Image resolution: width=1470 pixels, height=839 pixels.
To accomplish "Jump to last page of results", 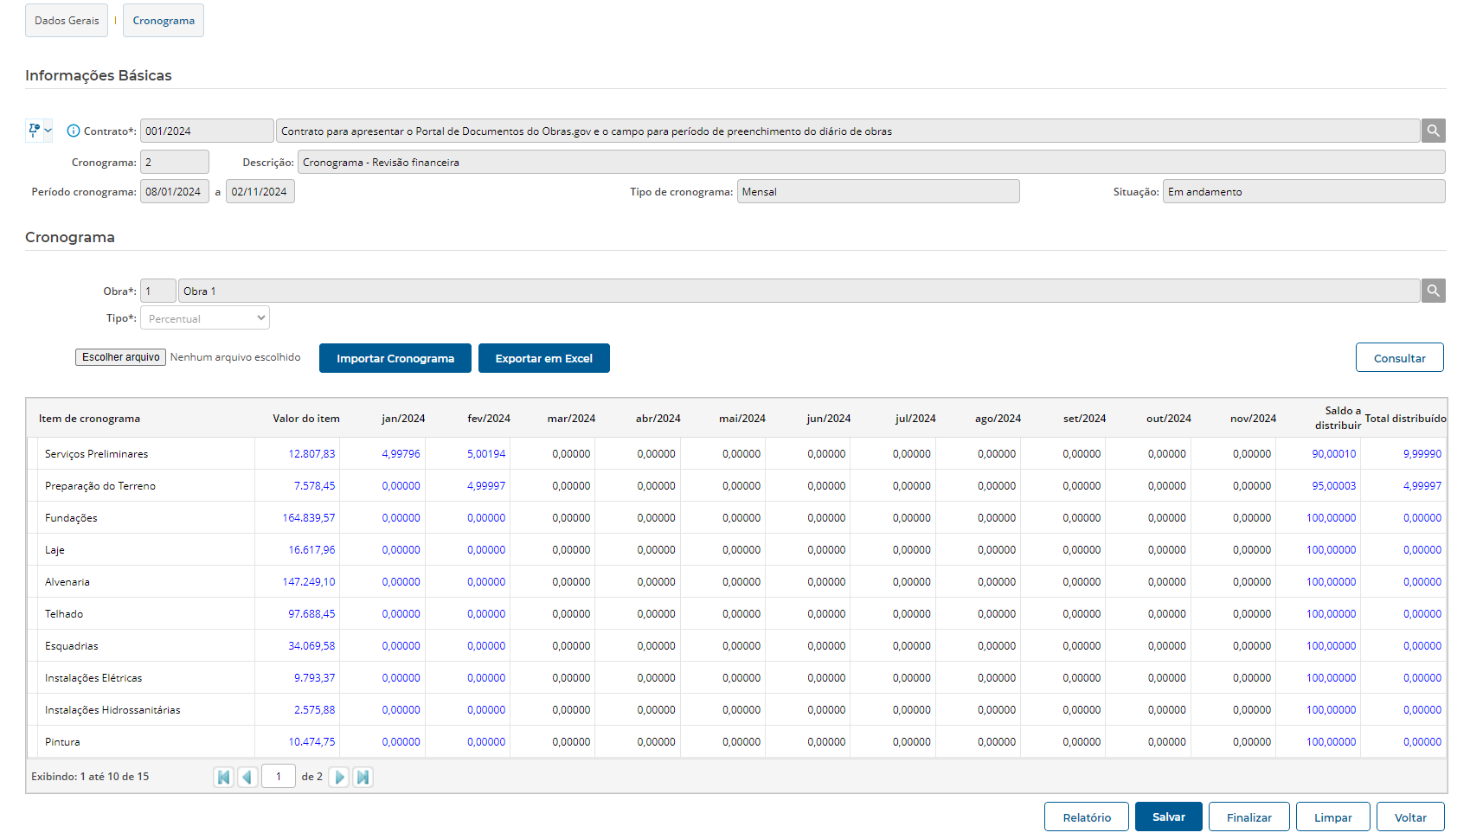I will pyautogui.click(x=363, y=777).
